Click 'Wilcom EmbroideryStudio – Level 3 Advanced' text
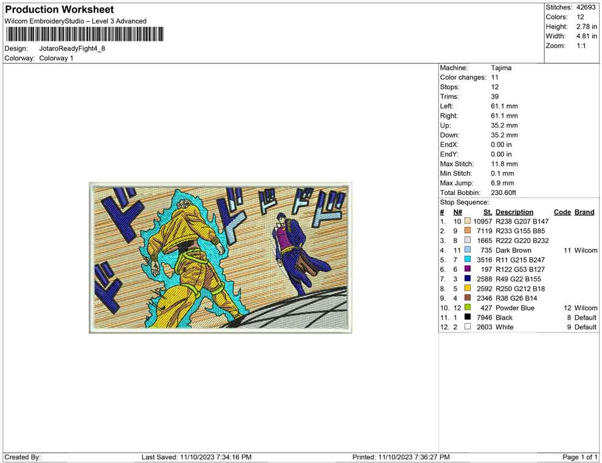This screenshot has width=602, height=463. (75, 21)
